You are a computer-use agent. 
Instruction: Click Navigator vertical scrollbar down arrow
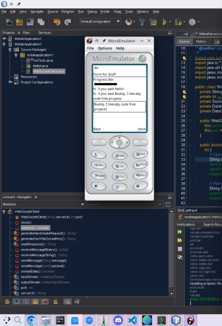tap(171, 293)
